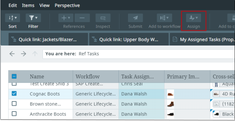
Task: Click the Add to workflow icon
Action: [x=163, y=18]
